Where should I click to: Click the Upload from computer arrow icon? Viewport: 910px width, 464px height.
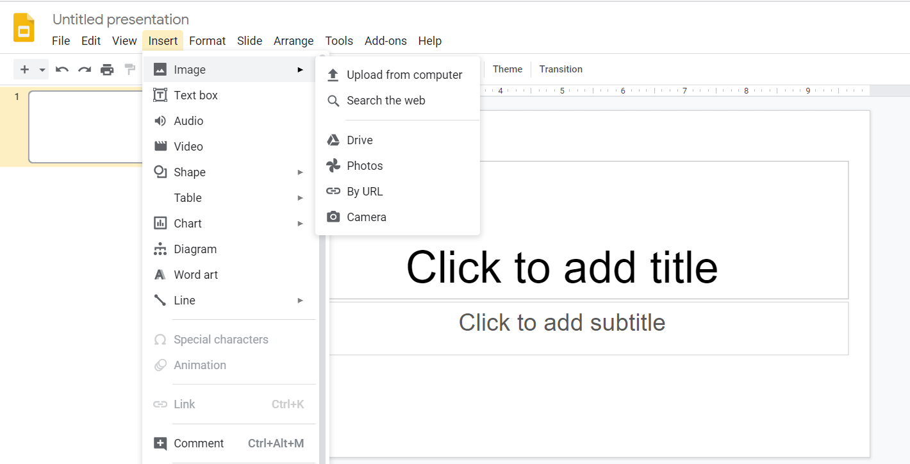pos(333,75)
